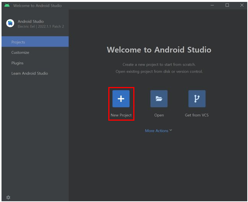
Task: Click the Get from VCS label
Action: click(x=197, y=115)
